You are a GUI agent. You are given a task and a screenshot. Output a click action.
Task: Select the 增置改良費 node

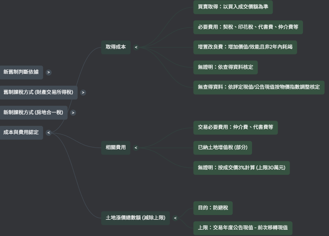click(245, 47)
